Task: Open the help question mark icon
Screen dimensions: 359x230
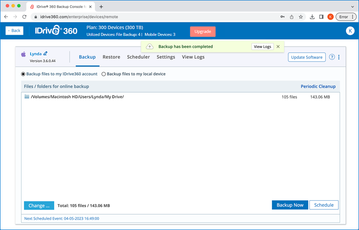Action: (x=332, y=57)
